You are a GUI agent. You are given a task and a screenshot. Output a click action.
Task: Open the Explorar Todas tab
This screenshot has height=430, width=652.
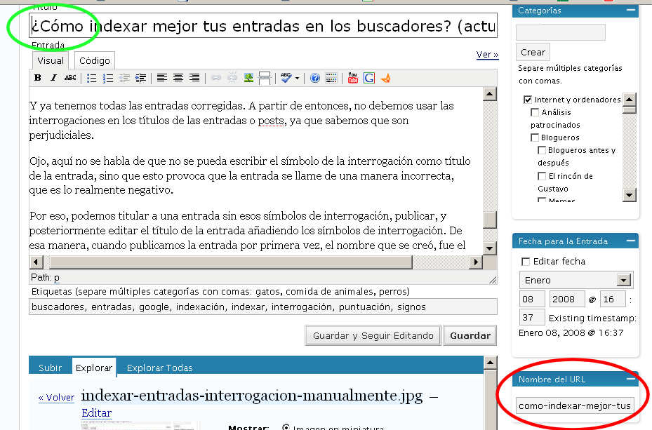click(159, 368)
